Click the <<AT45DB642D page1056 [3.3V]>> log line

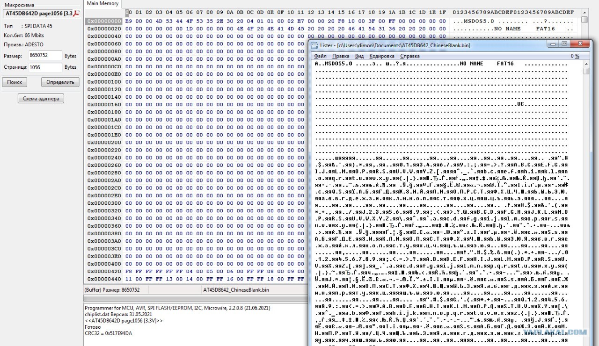[x=124, y=321]
